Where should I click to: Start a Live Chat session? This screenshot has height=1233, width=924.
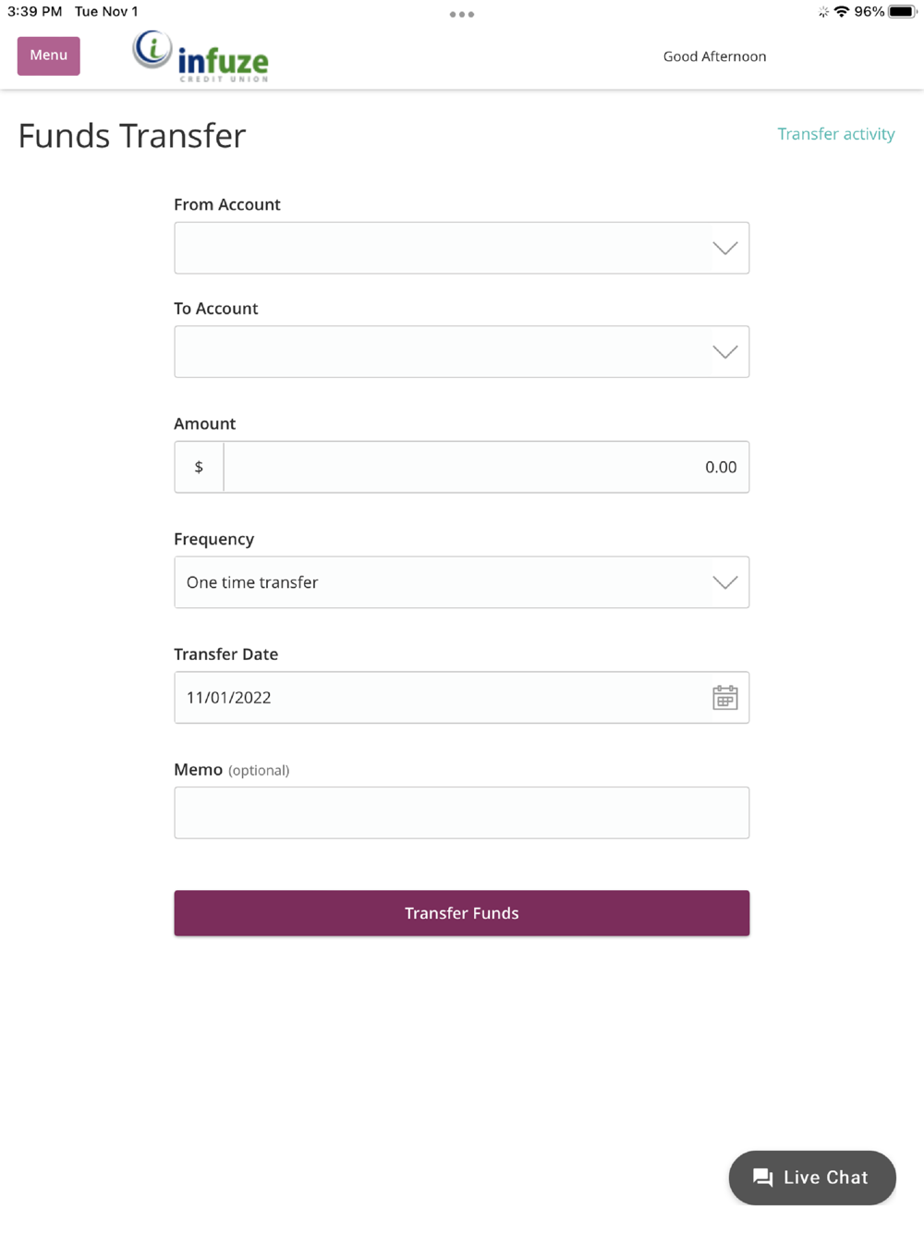pos(812,1178)
